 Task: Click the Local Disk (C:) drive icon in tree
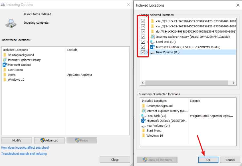[x=152, y=42]
